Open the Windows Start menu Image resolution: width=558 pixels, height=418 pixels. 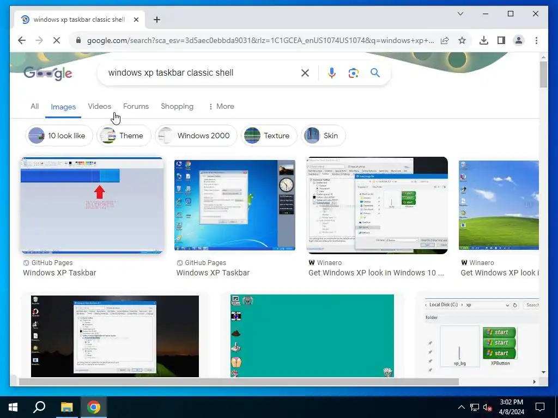pyautogui.click(x=13, y=407)
